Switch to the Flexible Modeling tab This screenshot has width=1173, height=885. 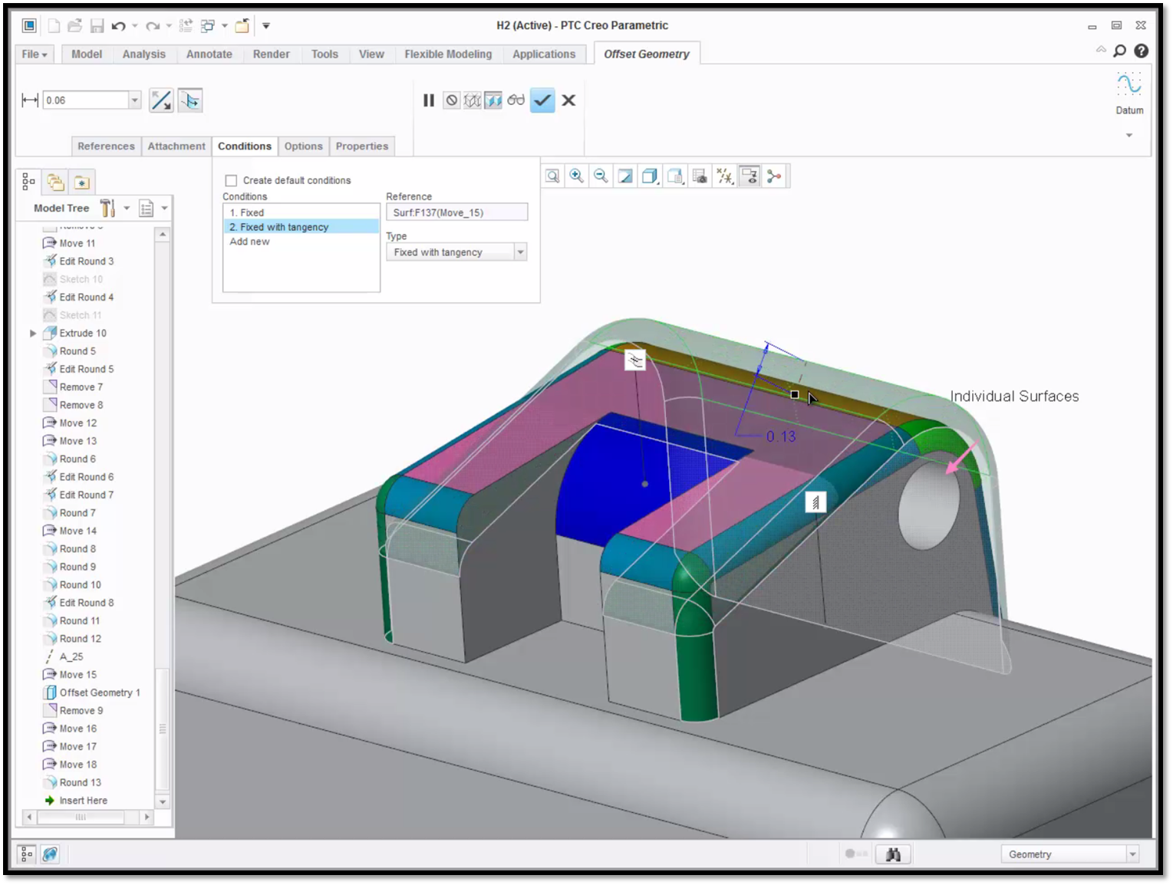pos(448,54)
